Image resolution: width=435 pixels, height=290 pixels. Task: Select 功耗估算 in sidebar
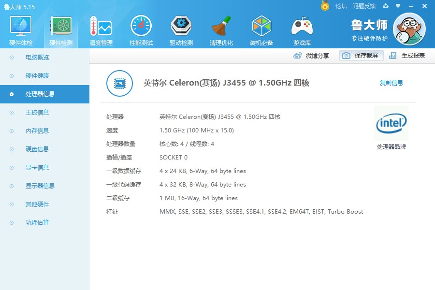click(x=44, y=222)
